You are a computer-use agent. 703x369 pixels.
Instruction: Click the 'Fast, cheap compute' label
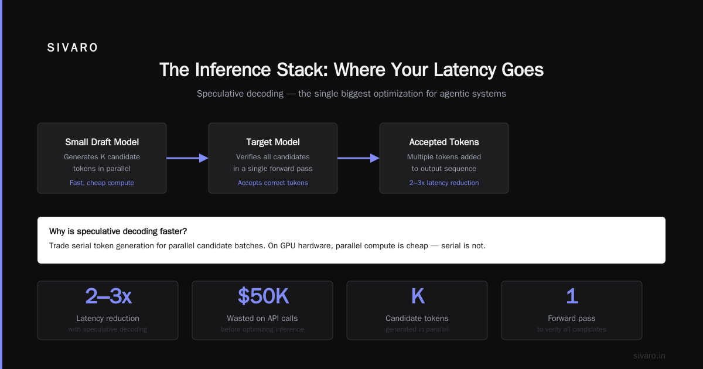(x=102, y=183)
